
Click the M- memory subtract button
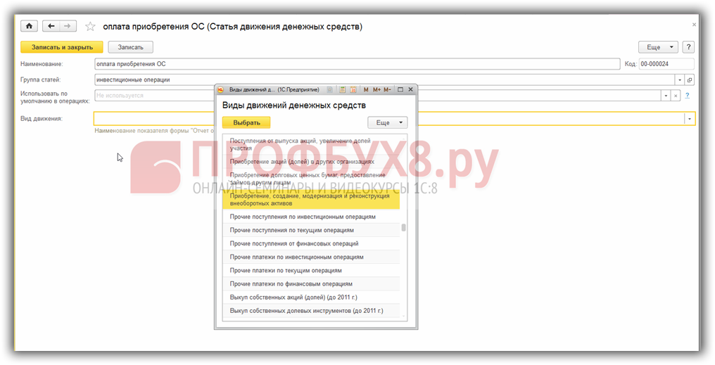tap(387, 89)
